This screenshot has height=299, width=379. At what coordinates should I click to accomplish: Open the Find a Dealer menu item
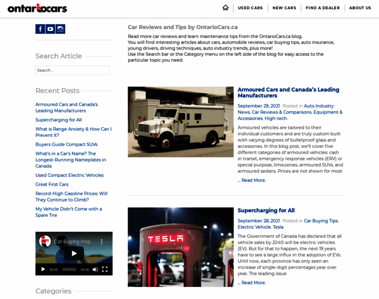coord(323,8)
